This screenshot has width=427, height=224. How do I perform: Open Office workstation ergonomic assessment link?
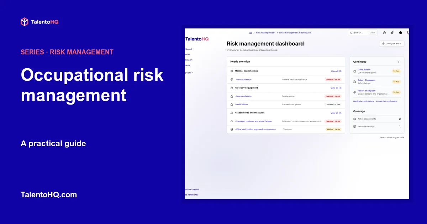coord(255,129)
